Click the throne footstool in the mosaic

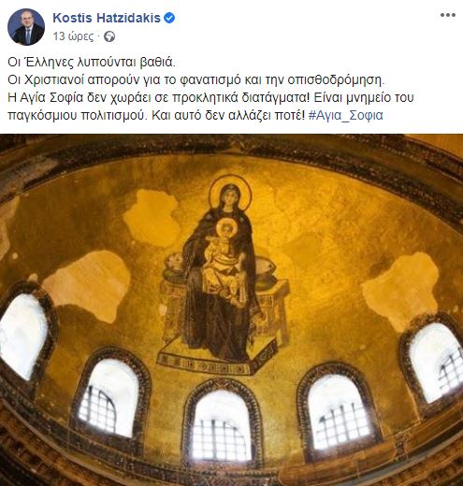[x=215, y=358]
